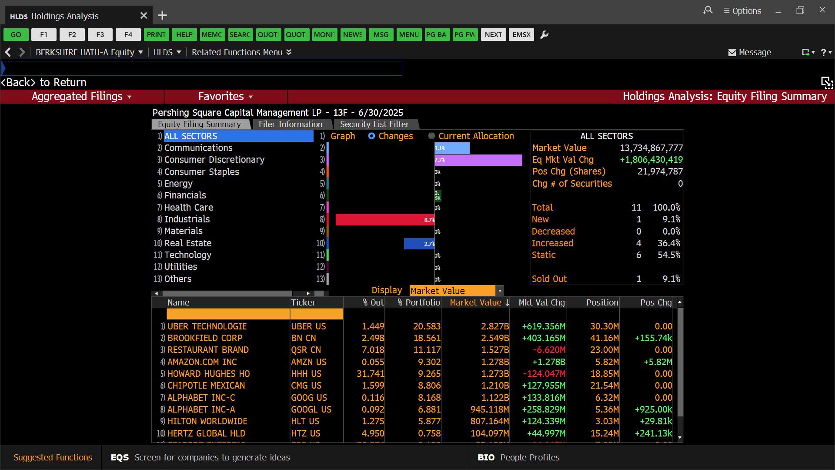Click the purple Consumer Discretionary bar

(478, 160)
